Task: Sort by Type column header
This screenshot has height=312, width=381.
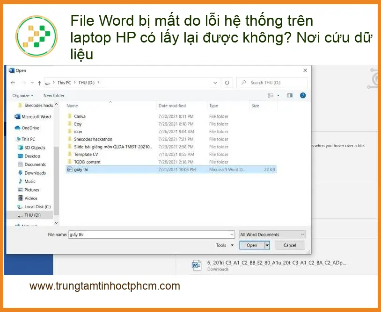Action: [x=214, y=106]
